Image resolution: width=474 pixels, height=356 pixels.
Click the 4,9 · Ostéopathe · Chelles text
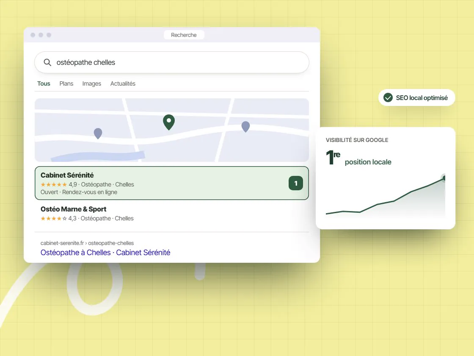point(101,184)
